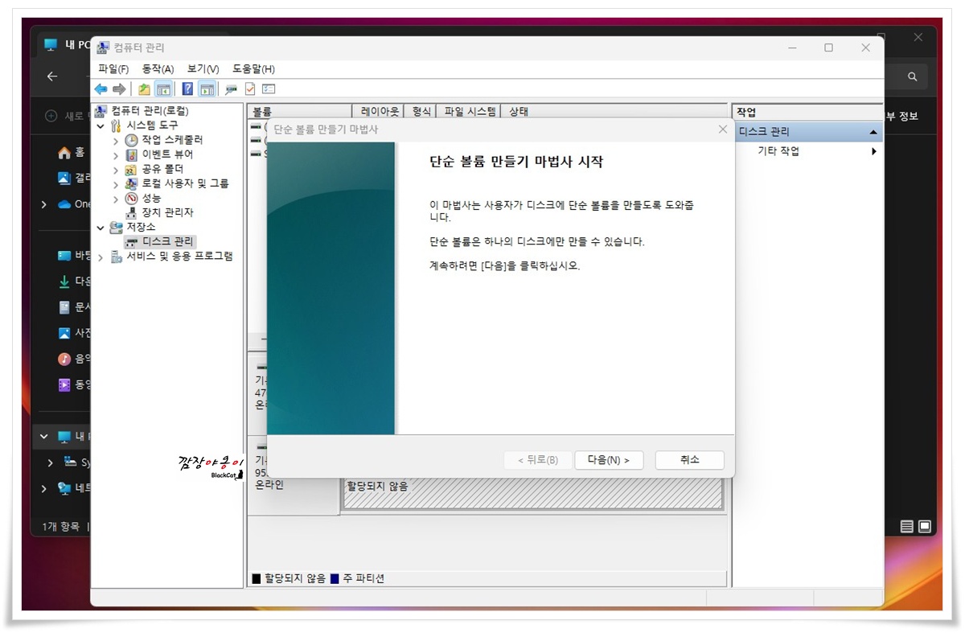
Task: Click the Gallery icon in the Explorer sidebar
Action: tap(64, 178)
